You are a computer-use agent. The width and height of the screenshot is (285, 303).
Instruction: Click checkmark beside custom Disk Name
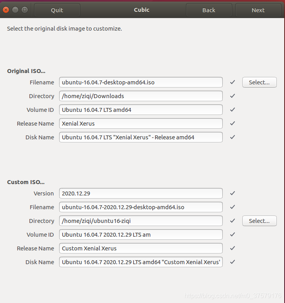coord(233,262)
